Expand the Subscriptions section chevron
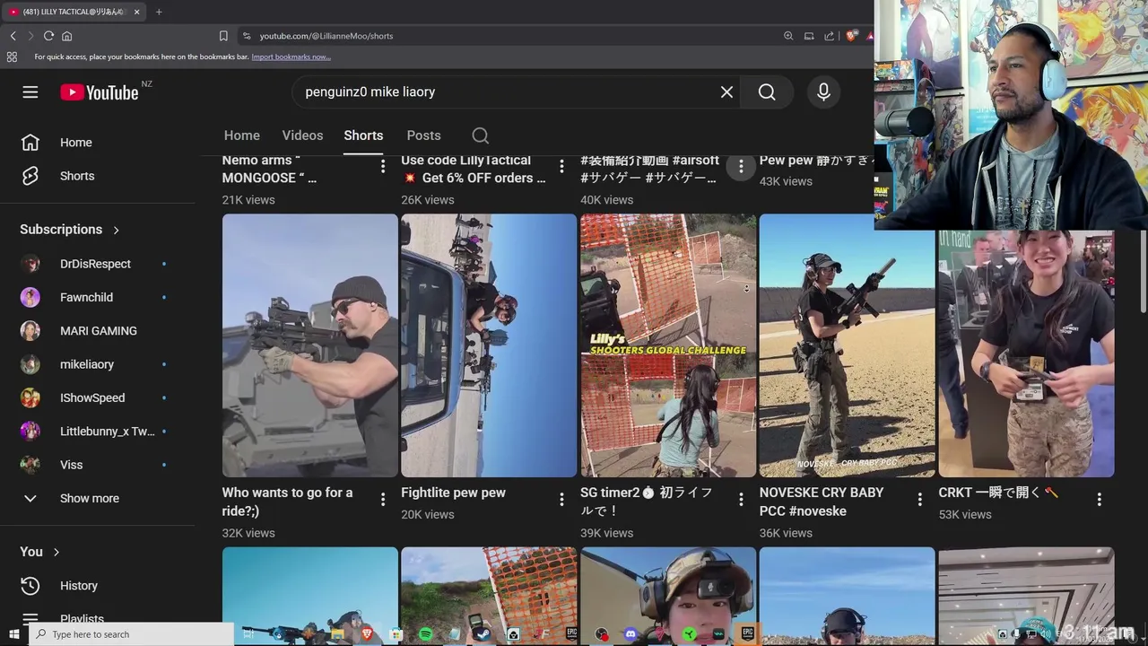The image size is (1148, 646). point(116,231)
